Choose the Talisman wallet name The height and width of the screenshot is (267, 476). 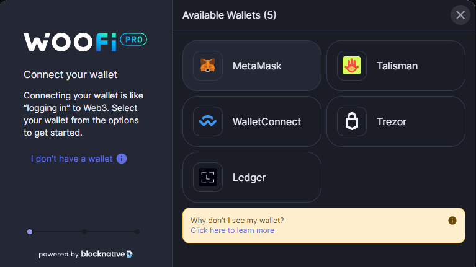(x=397, y=66)
